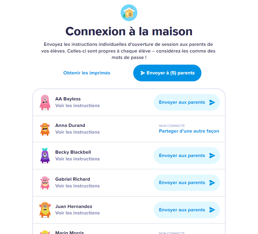Click the arrow icon in AA Bayless's send button

tap(212, 102)
